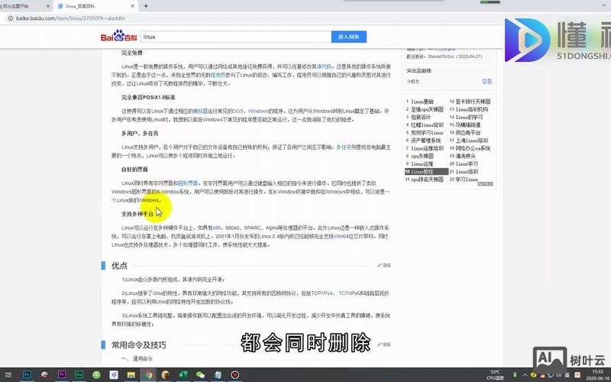
Task: Open sidebar link 红帽linux培训
Action: [427, 125]
